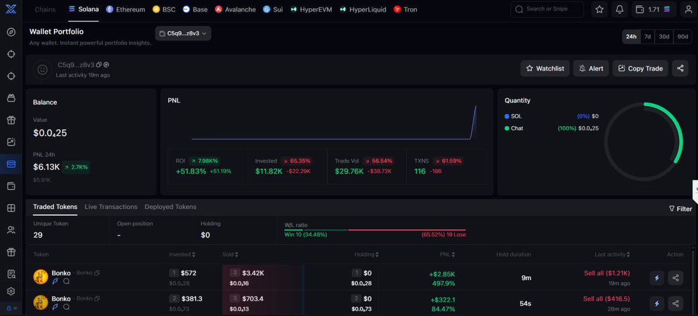Click the Quantity donut chart ring

point(643,141)
